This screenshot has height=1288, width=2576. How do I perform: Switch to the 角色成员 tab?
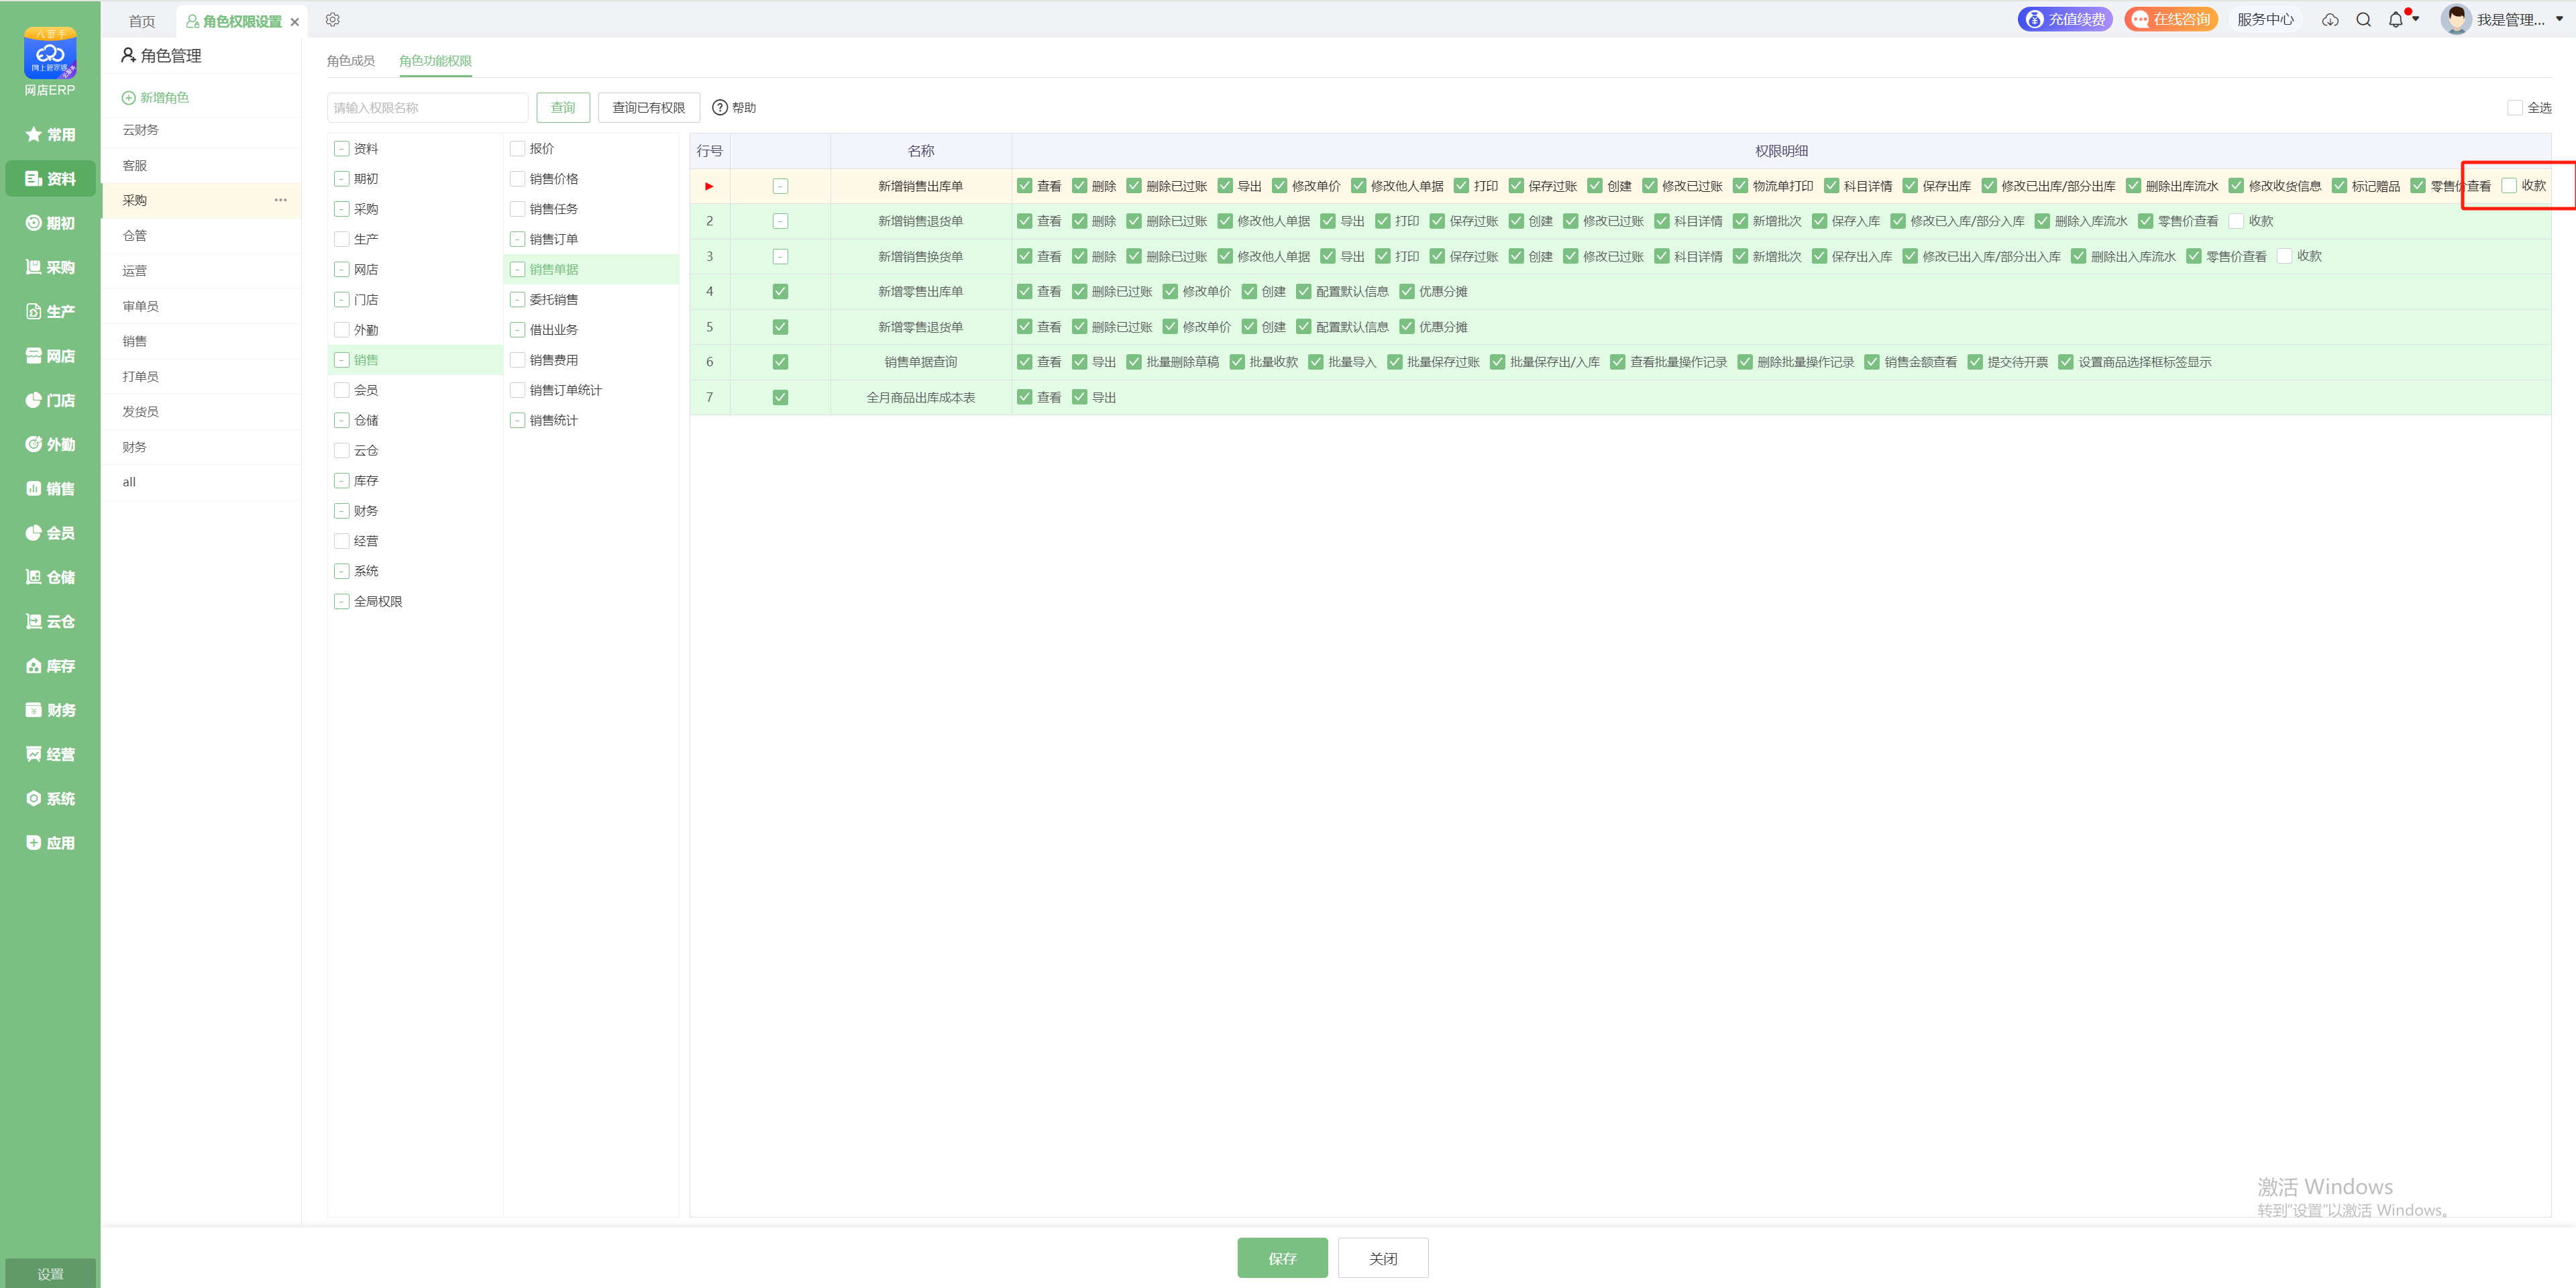[351, 61]
